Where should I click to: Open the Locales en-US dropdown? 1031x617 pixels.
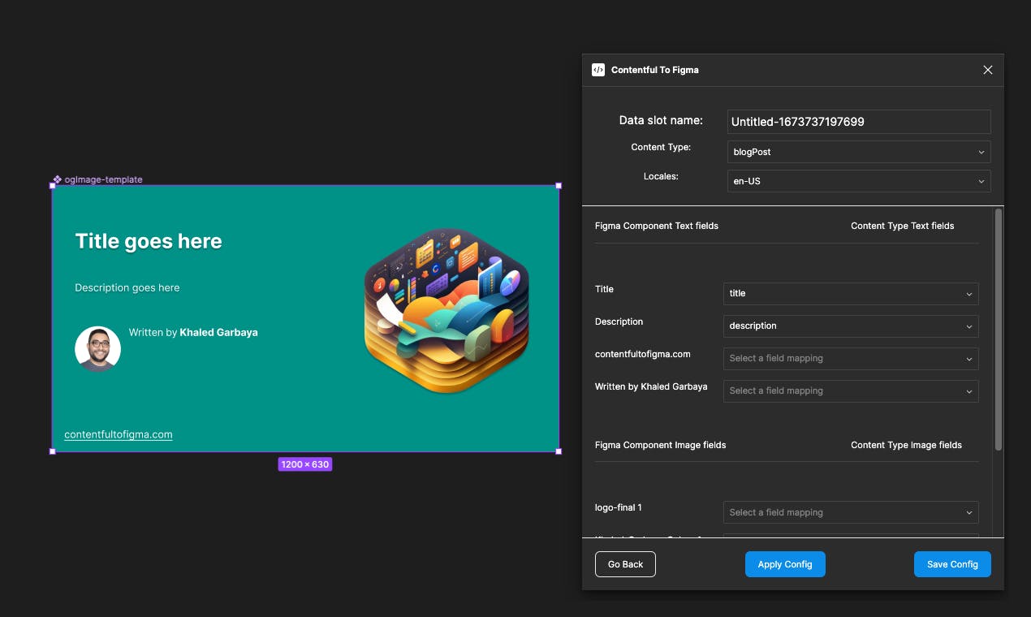pos(859,181)
